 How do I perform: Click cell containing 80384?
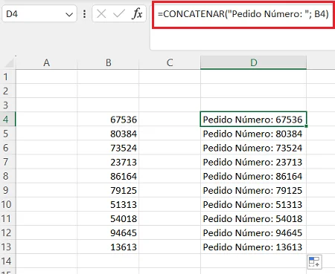click(108, 134)
